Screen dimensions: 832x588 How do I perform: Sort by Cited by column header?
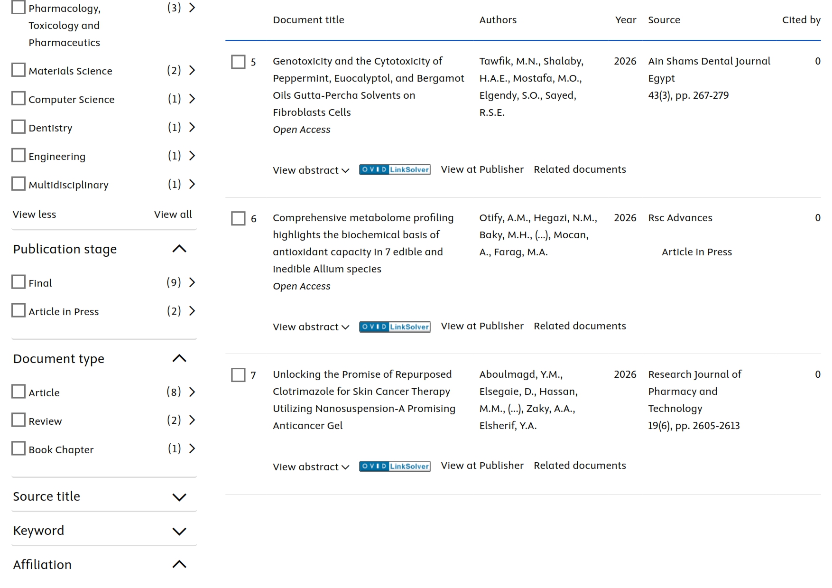[801, 20]
